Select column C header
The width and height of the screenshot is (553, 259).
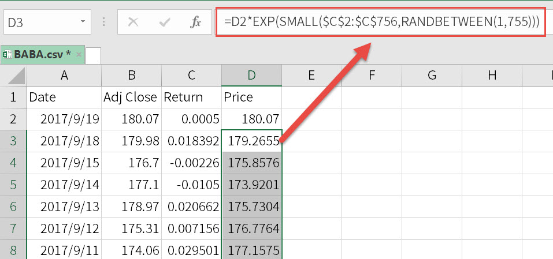click(191, 76)
